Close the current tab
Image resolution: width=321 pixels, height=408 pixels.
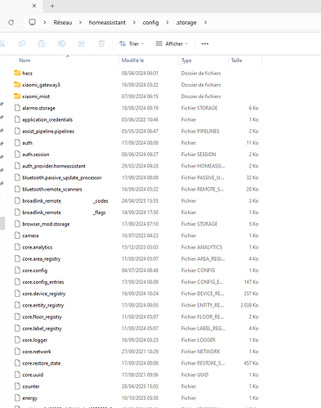(x=34, y=6)
